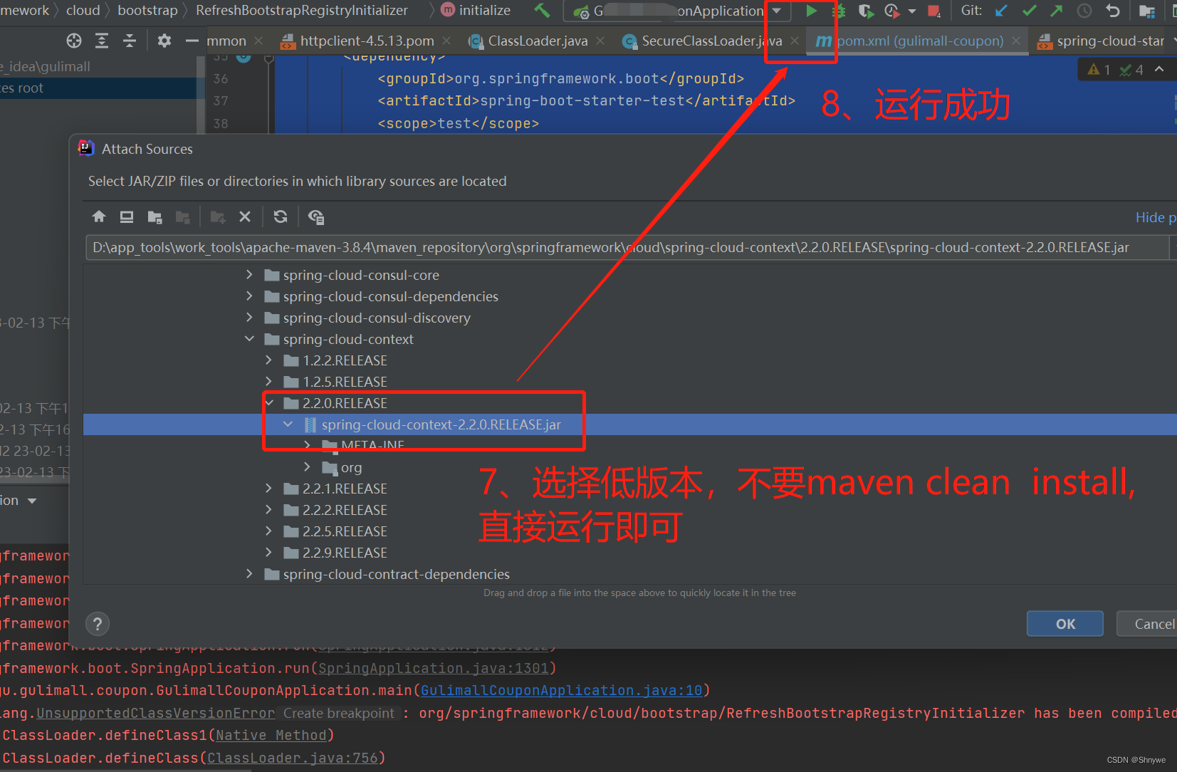The width and height of the screenshot is (1177, 772).
Task: Click the Hide path link
Action: (1155, 218)
